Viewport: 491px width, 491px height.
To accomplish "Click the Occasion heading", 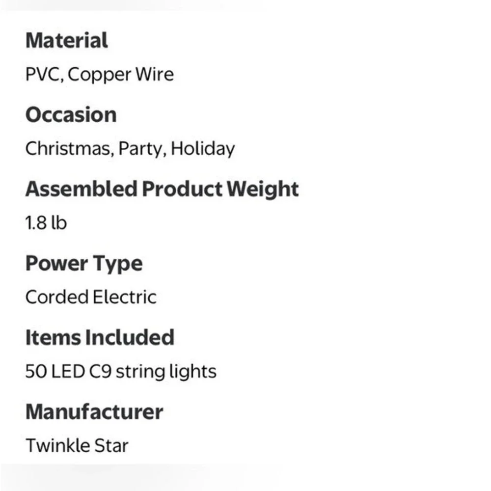I will 71,114.
